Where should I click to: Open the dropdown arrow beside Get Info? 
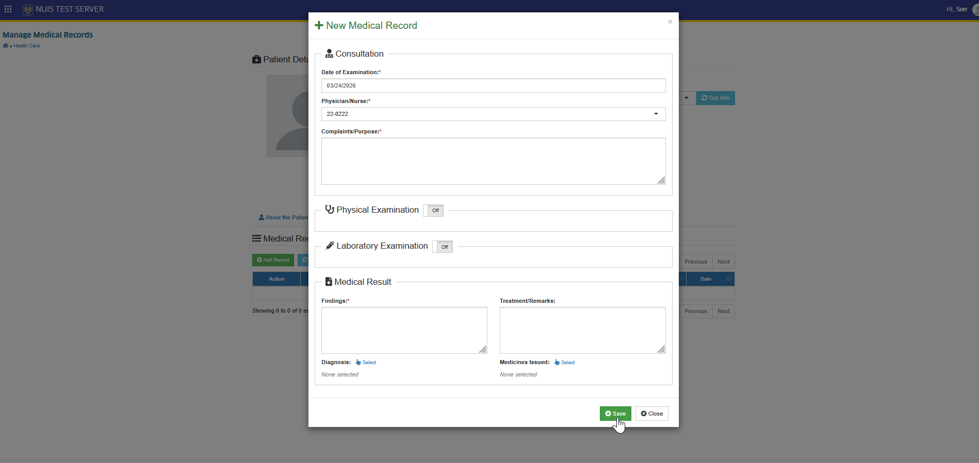point(687,98)
